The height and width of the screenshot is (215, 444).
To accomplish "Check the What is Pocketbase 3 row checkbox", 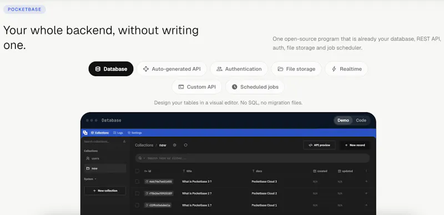I will click(137, 182).
